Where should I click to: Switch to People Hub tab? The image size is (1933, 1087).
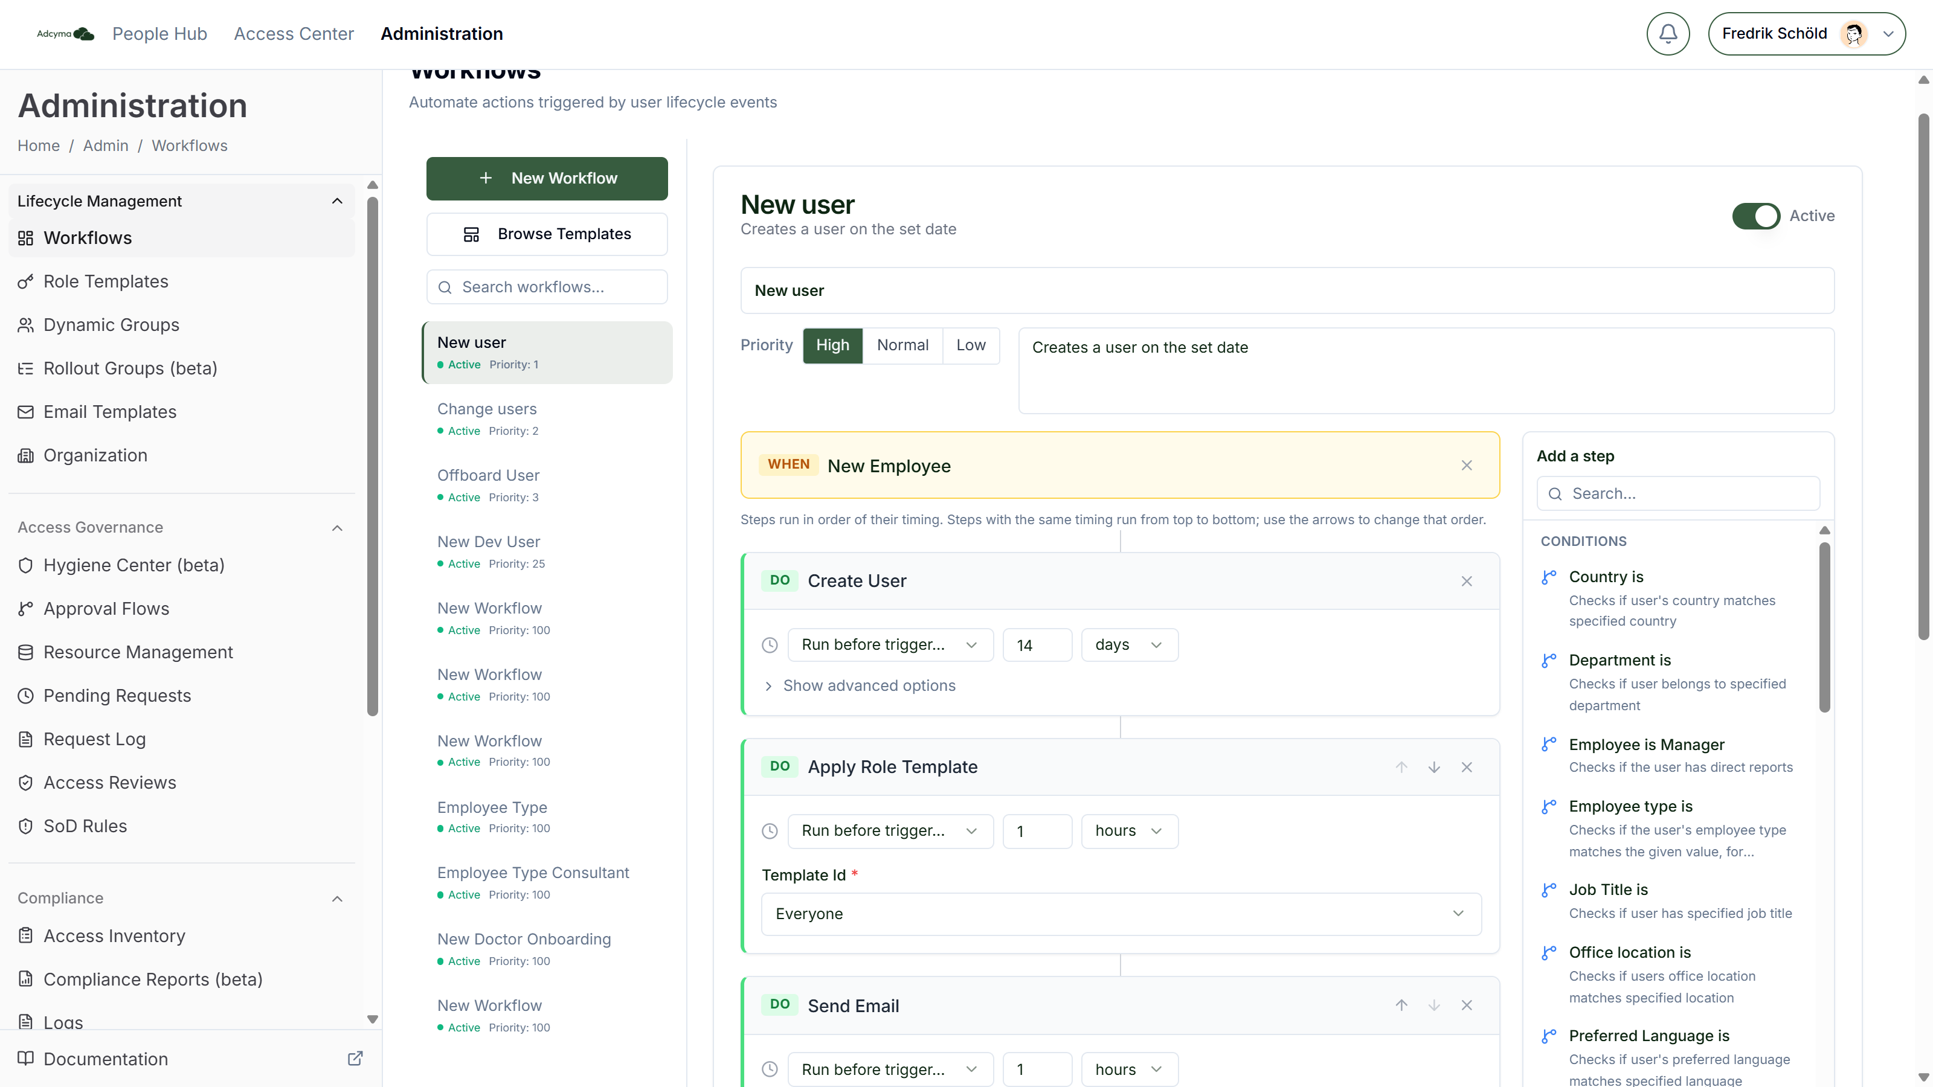[x=159, y=34]
